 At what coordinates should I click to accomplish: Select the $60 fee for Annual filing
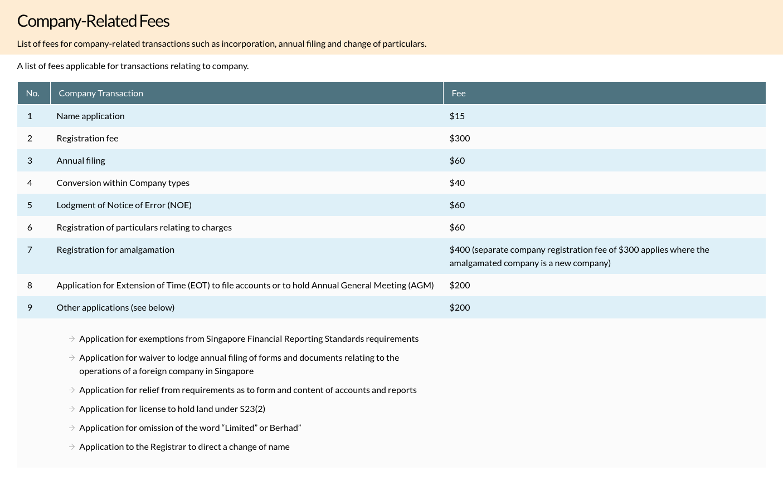pos(457,161)
